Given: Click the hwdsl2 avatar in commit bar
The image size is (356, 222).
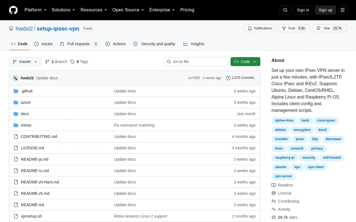Looking at the screenshot, I should [16, 78].
